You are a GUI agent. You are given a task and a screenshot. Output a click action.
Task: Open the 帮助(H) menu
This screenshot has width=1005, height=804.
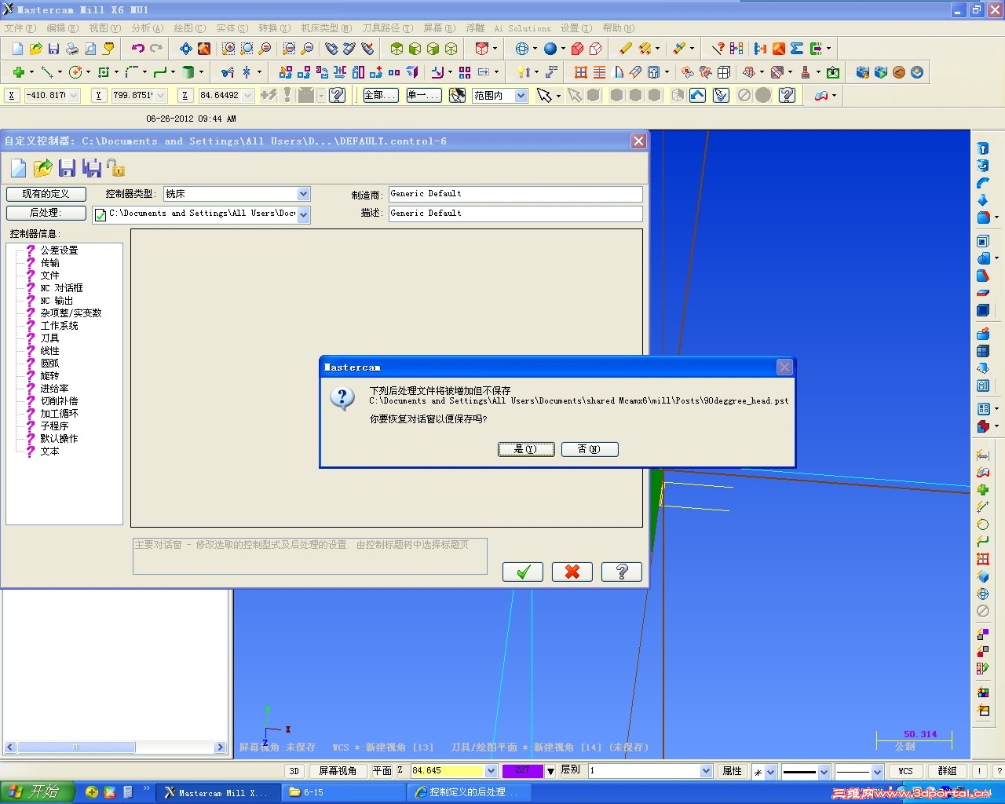(x=619, y=28)
